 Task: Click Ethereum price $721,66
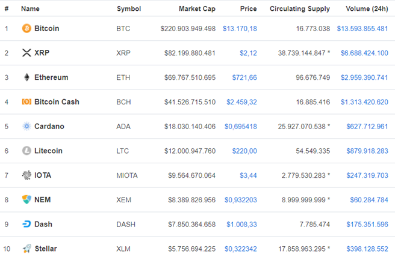[244, 77]
